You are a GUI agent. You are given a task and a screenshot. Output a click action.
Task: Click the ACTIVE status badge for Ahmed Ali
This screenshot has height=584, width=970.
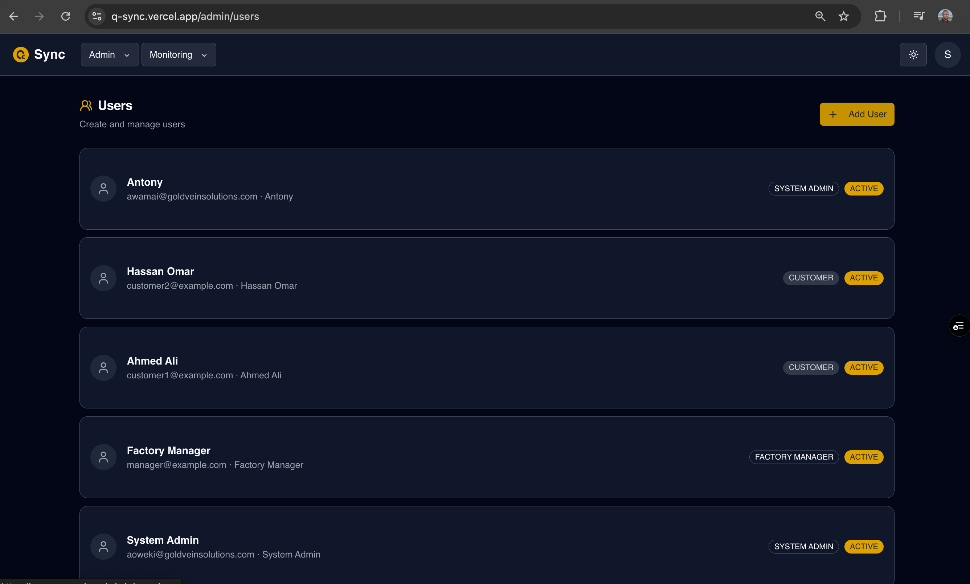pos(864,367)
